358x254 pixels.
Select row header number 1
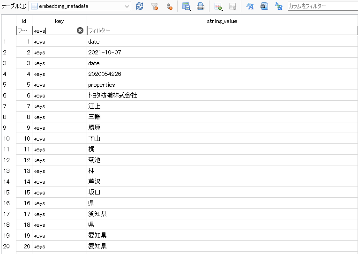coord(9,42)
